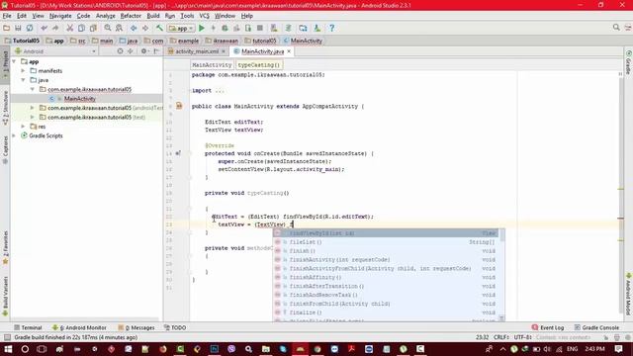Open the Windows Start menu
This screenshot has width=633, height=356.
[x=8, y=349]
